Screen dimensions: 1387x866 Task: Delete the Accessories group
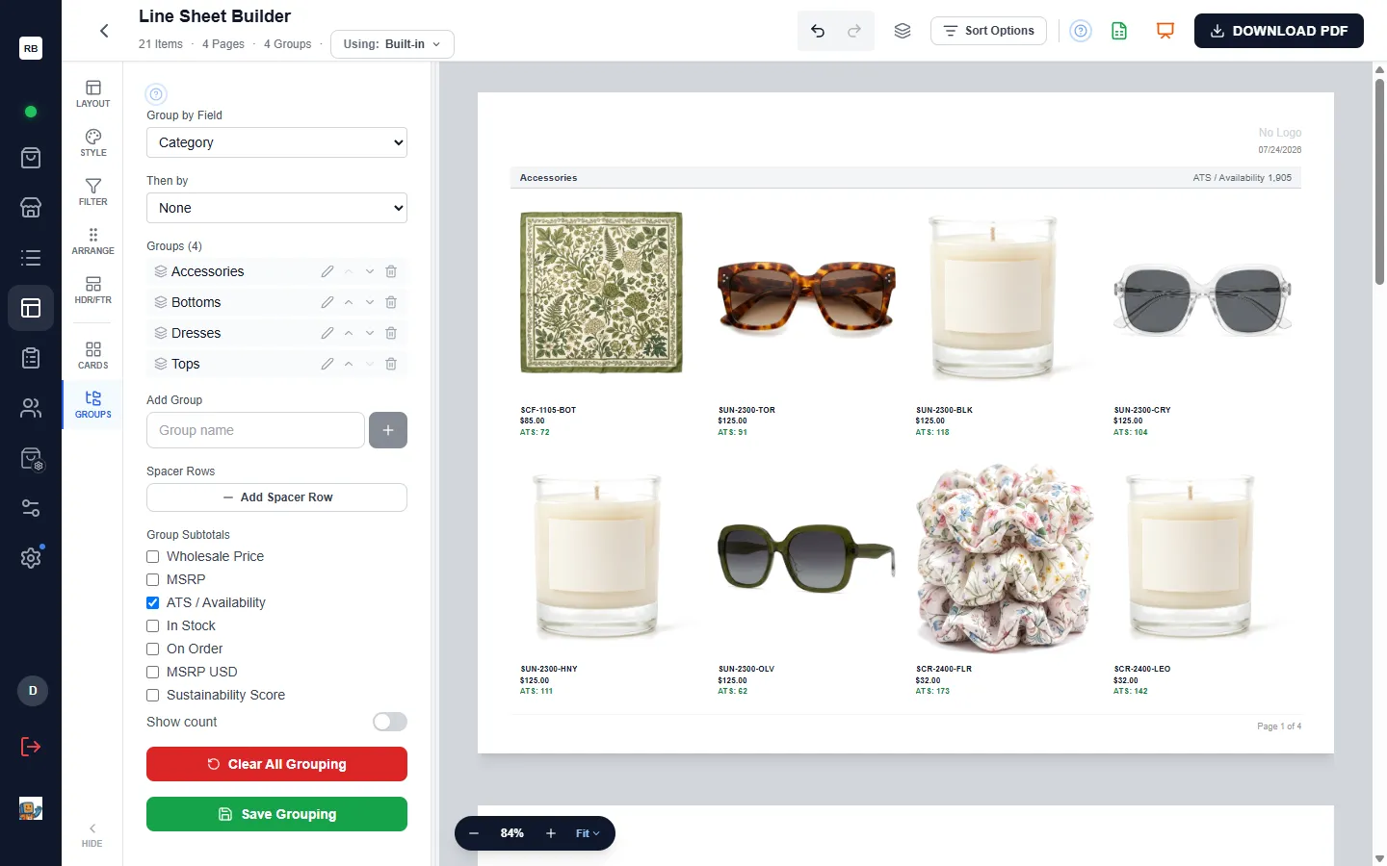(x=391, y=271)
